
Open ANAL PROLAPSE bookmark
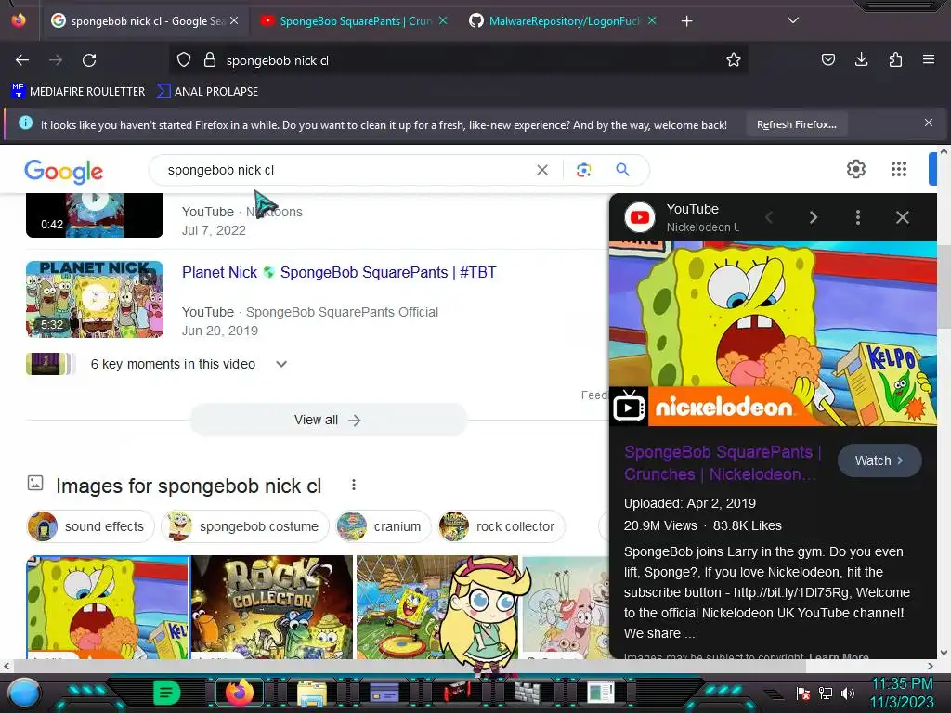tap(207, 92)
